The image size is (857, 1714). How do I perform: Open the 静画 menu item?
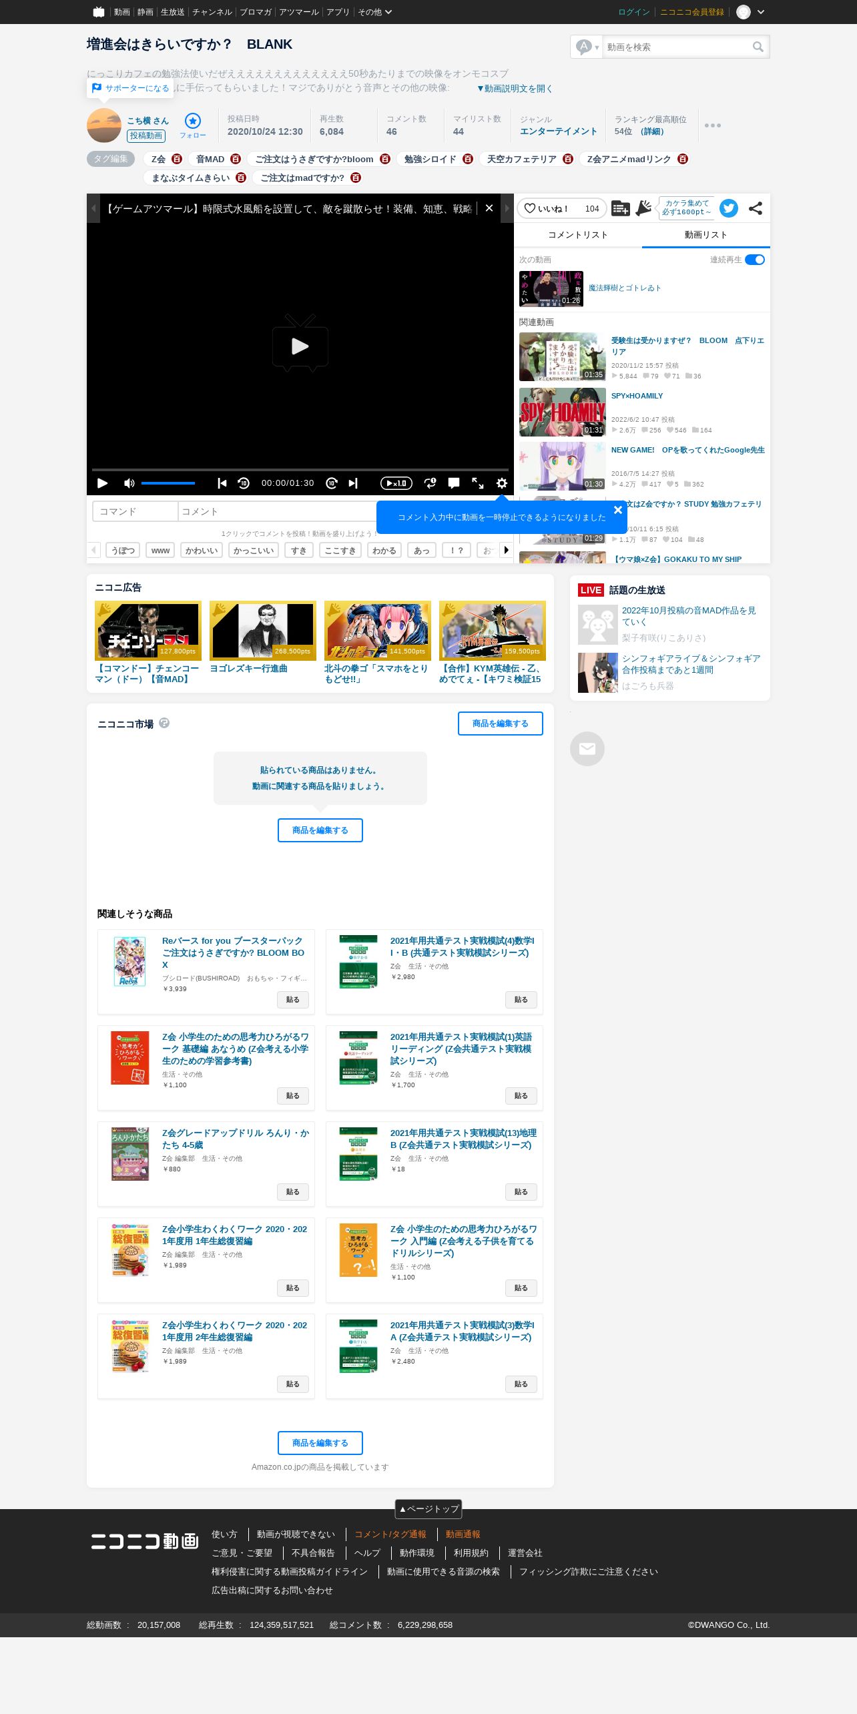[x=145, y=12]
